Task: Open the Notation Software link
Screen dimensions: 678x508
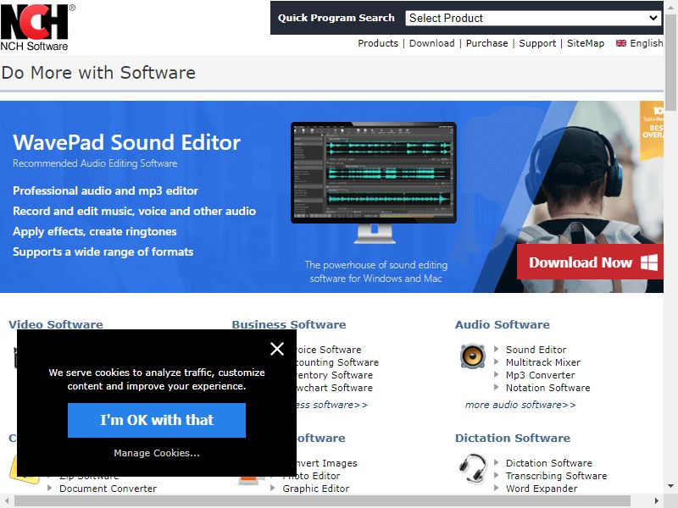Action: point(547,388)
